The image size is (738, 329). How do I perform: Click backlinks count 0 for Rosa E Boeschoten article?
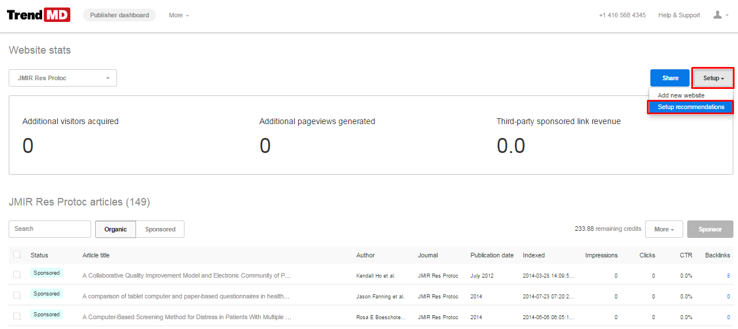point(728,317)
